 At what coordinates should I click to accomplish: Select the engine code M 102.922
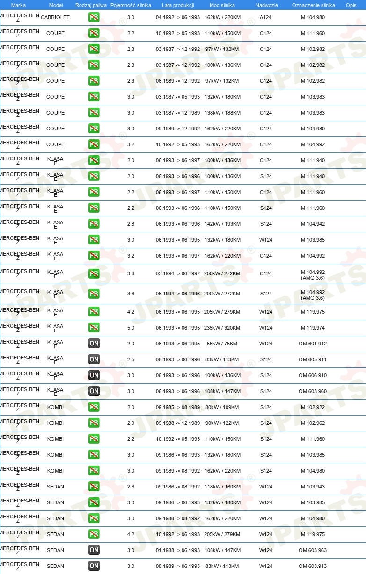coord(313,407)
